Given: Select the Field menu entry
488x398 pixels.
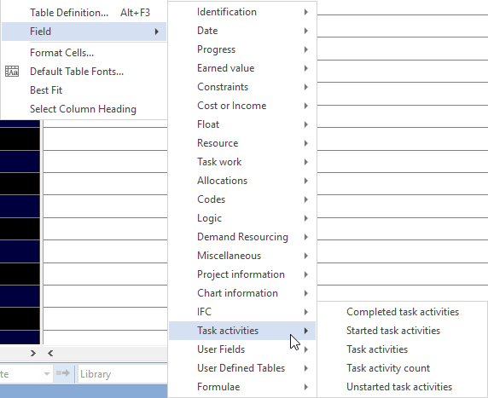Looking at the screenshot, I should [x=84, y=32].
